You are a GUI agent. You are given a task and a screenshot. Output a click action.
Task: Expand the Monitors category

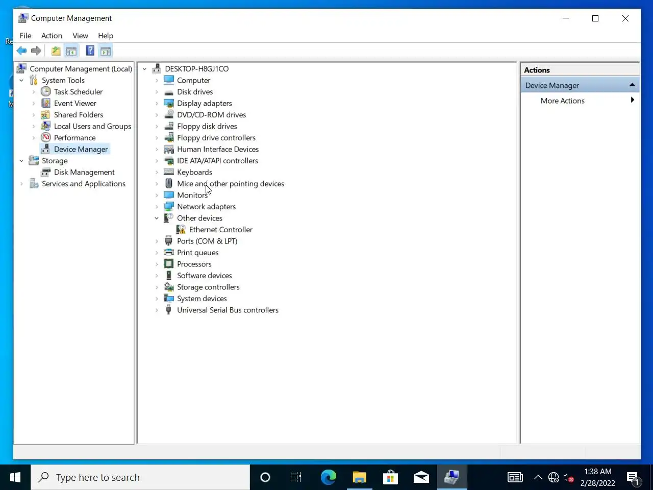tap(157, 195)
